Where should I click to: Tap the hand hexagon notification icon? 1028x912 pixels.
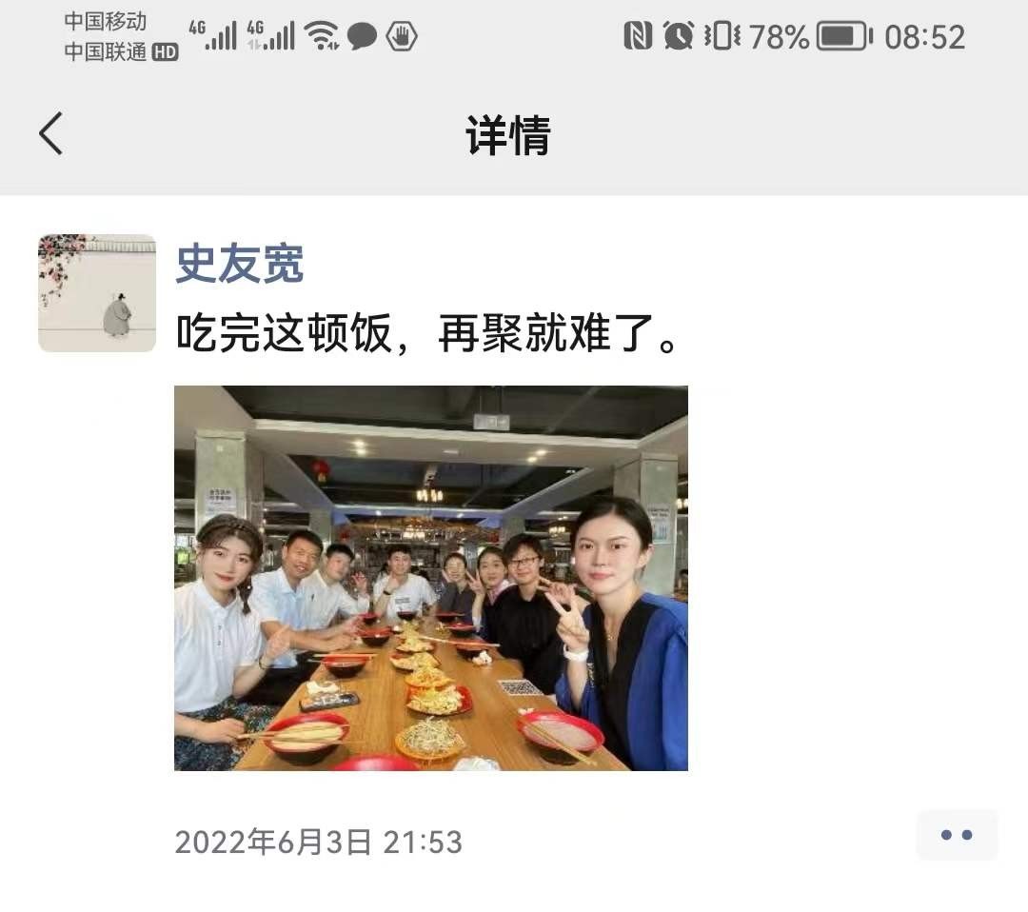click(402, 36)
